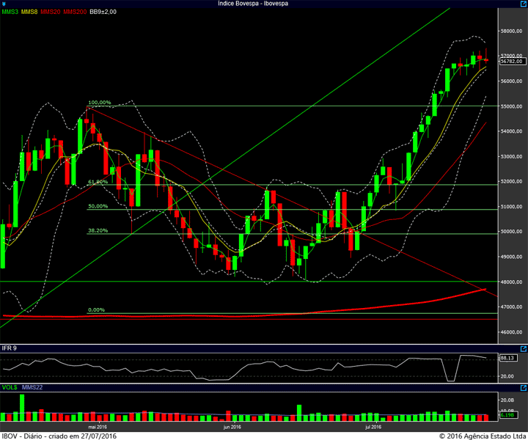Click the 100,00% Fibonacci level label
This screenshot has height=440, width=528.
[99, 103]
